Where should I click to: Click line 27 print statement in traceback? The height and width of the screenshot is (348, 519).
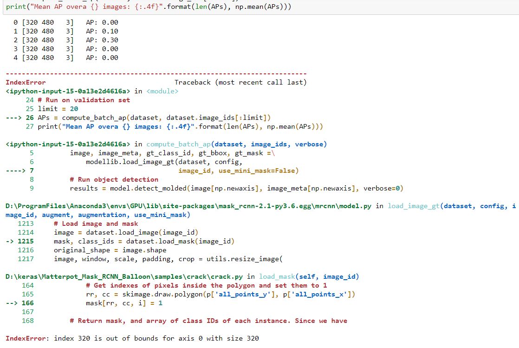click(174, 126)
